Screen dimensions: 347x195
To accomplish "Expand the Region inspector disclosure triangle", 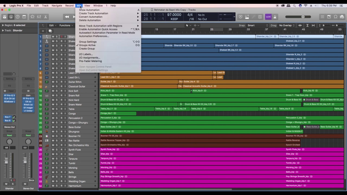I will click(3, 25).
